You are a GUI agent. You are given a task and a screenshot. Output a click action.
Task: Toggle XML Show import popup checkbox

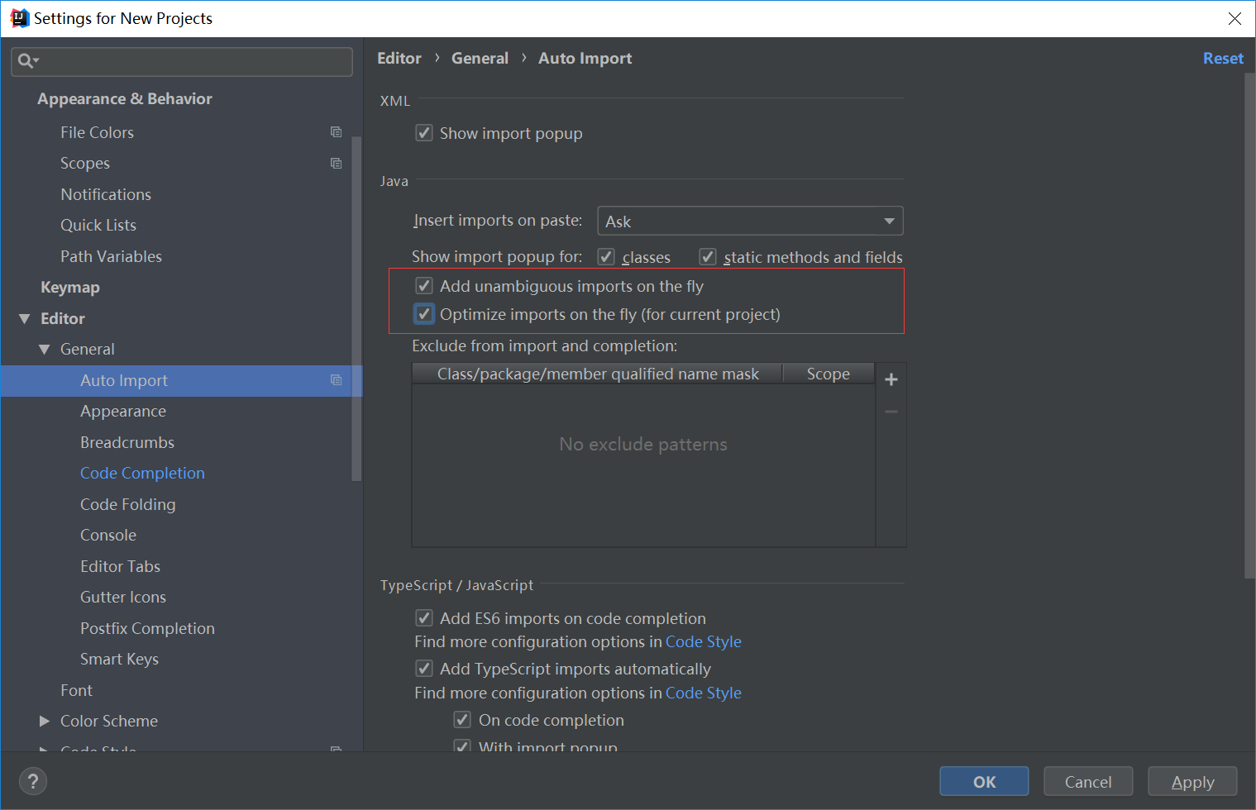[424, 133]
